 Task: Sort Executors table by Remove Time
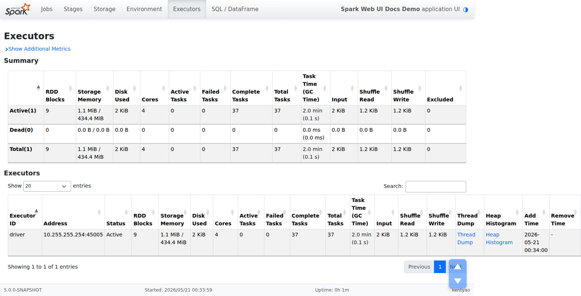click(x=565, y=212)
